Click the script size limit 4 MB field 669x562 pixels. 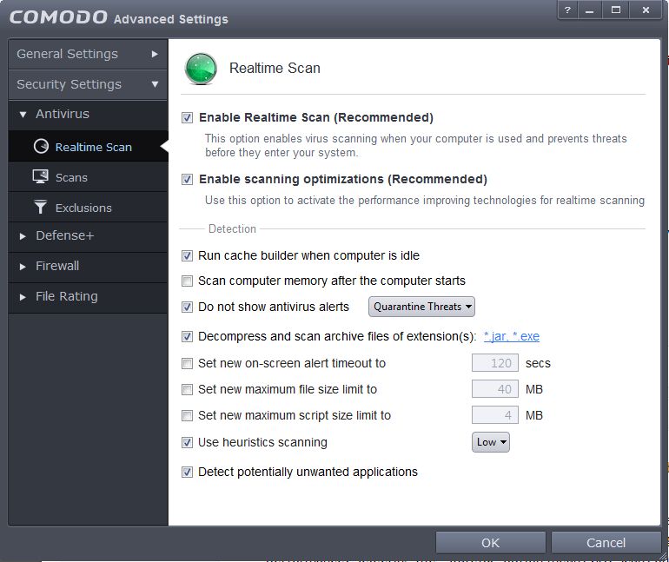click(x=495, y=415)
